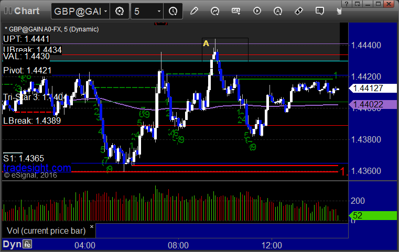
Task: Toggle the Dyn scaling lock icon
Action: point(27,244)
